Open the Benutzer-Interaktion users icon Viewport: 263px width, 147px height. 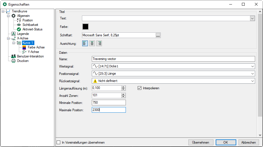pos(14,56)
